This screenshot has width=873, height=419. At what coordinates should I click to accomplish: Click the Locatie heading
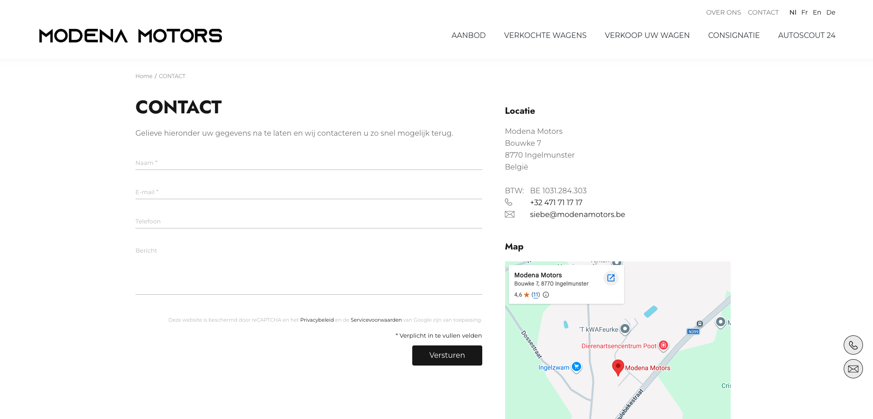pos(520,111)
